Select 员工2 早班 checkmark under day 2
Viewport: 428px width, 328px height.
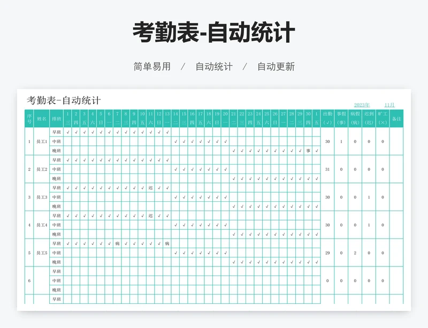(x=76, y=160)
